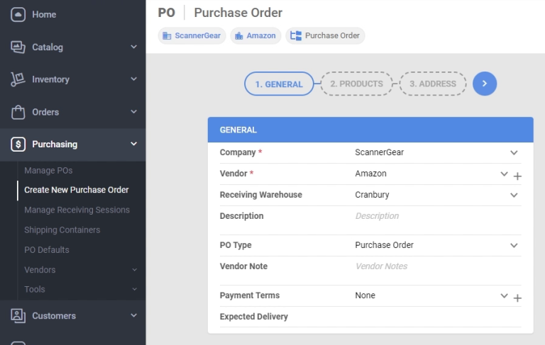Open the Vendor dropdown arrow
The height and width of the screenshot is (345, 545).
[504, 174]
